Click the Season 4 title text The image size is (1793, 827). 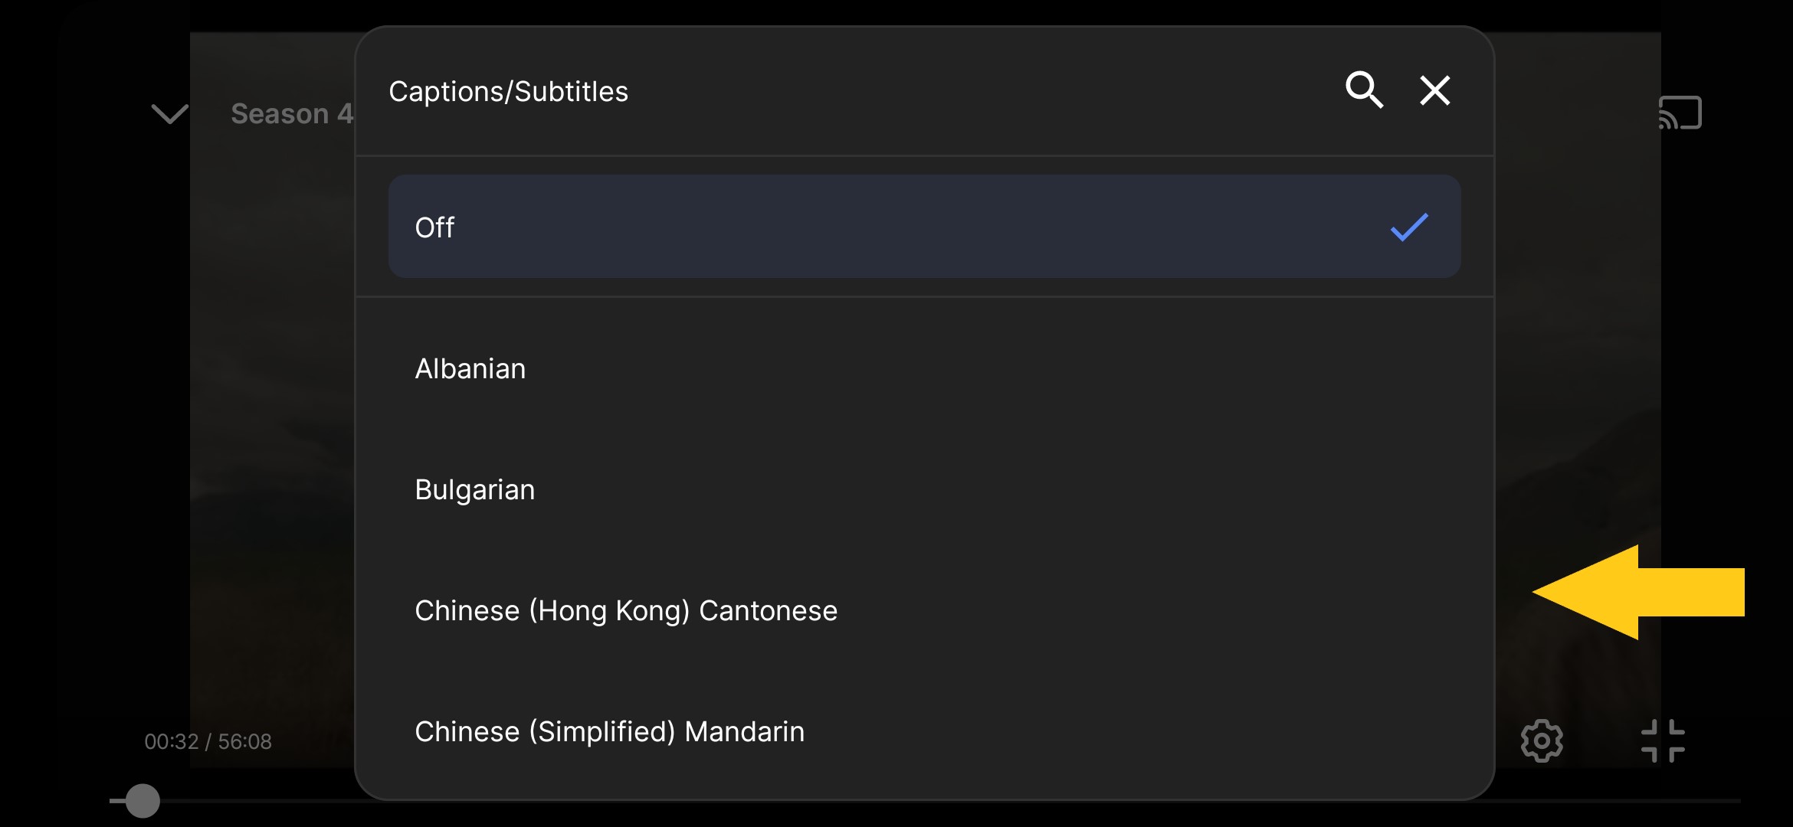(292, 113)
